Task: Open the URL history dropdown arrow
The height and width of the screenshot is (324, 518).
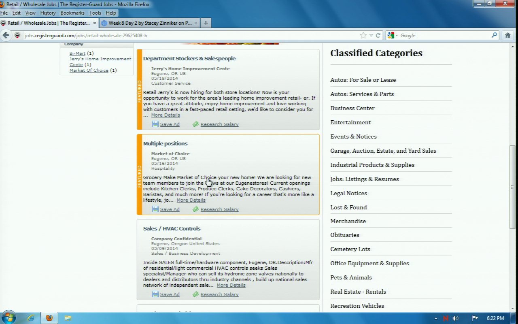Action: (371, 36)
